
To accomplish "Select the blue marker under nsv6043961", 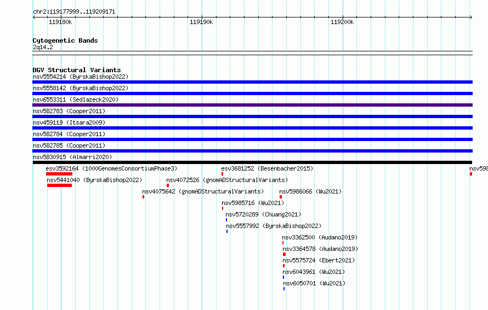I will pyautogui.click(x=283, y=277).
